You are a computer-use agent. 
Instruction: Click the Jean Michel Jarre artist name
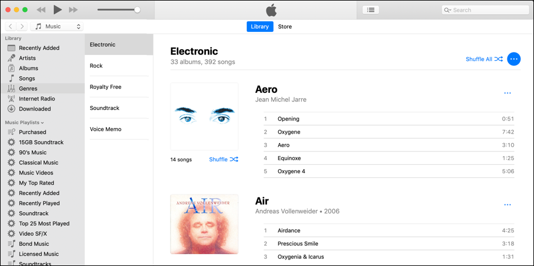[x=281, y=100]
